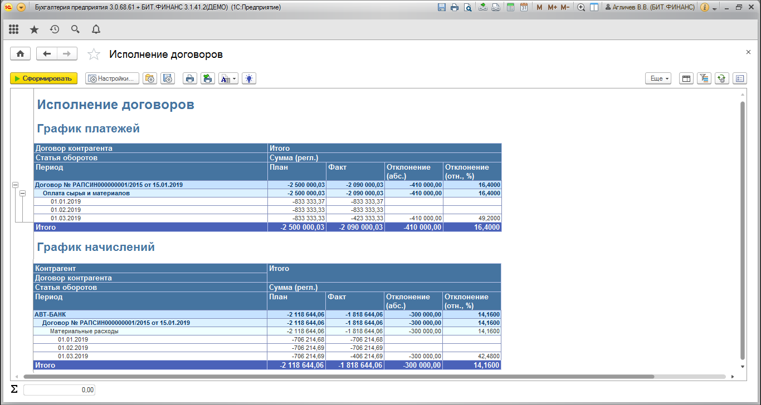Click the sum field next to sigma

pyautogui.click(x=60, y=390)
